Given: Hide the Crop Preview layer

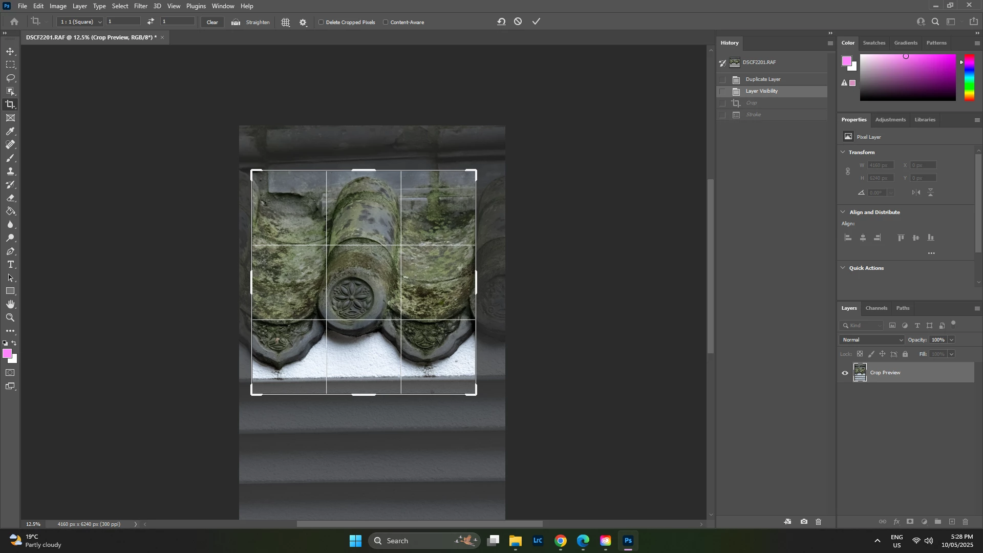Looking at the screenshot, I should tap(845, 373).
